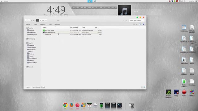Expand the Share with dropdown
Screen dimensions: 198x111
43,24
